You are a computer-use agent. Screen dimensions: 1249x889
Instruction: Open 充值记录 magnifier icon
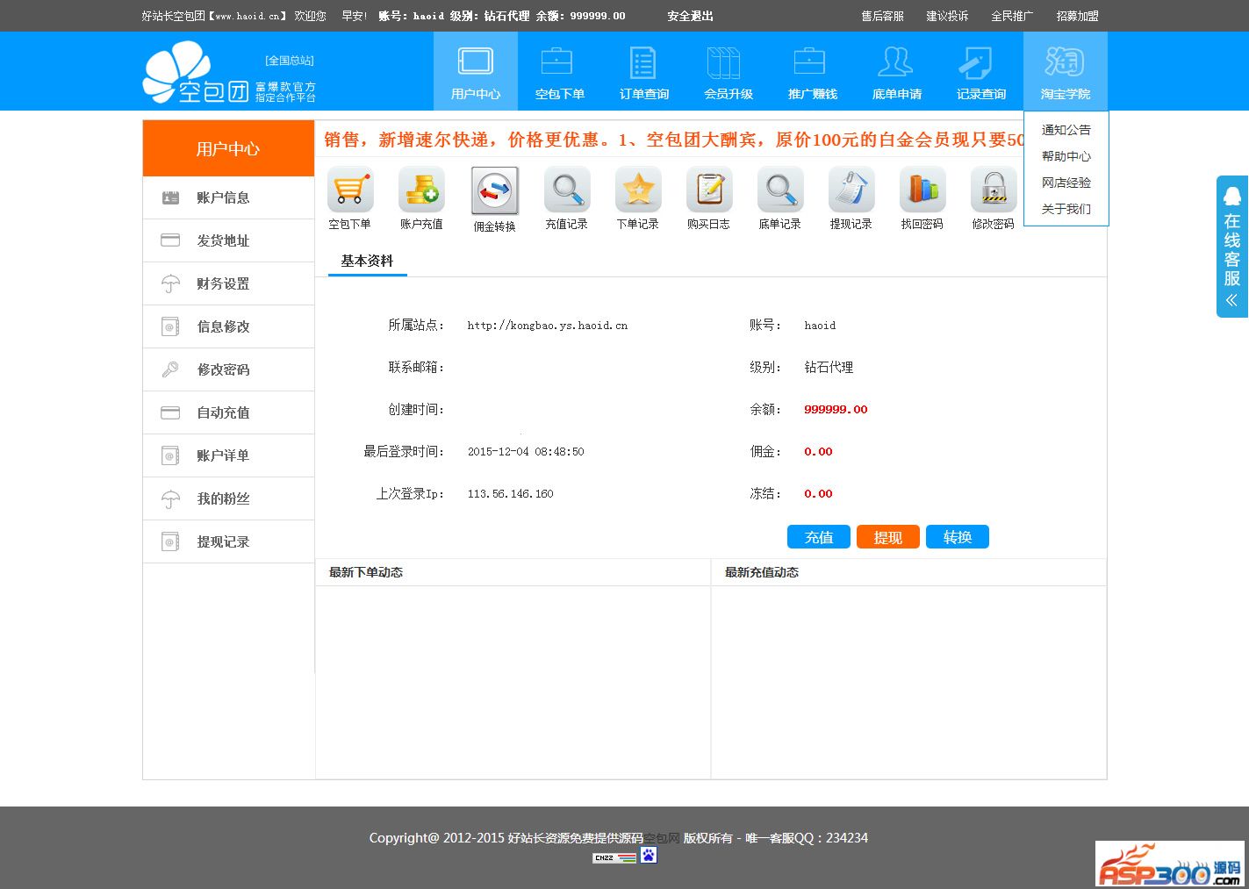[566, 190]
